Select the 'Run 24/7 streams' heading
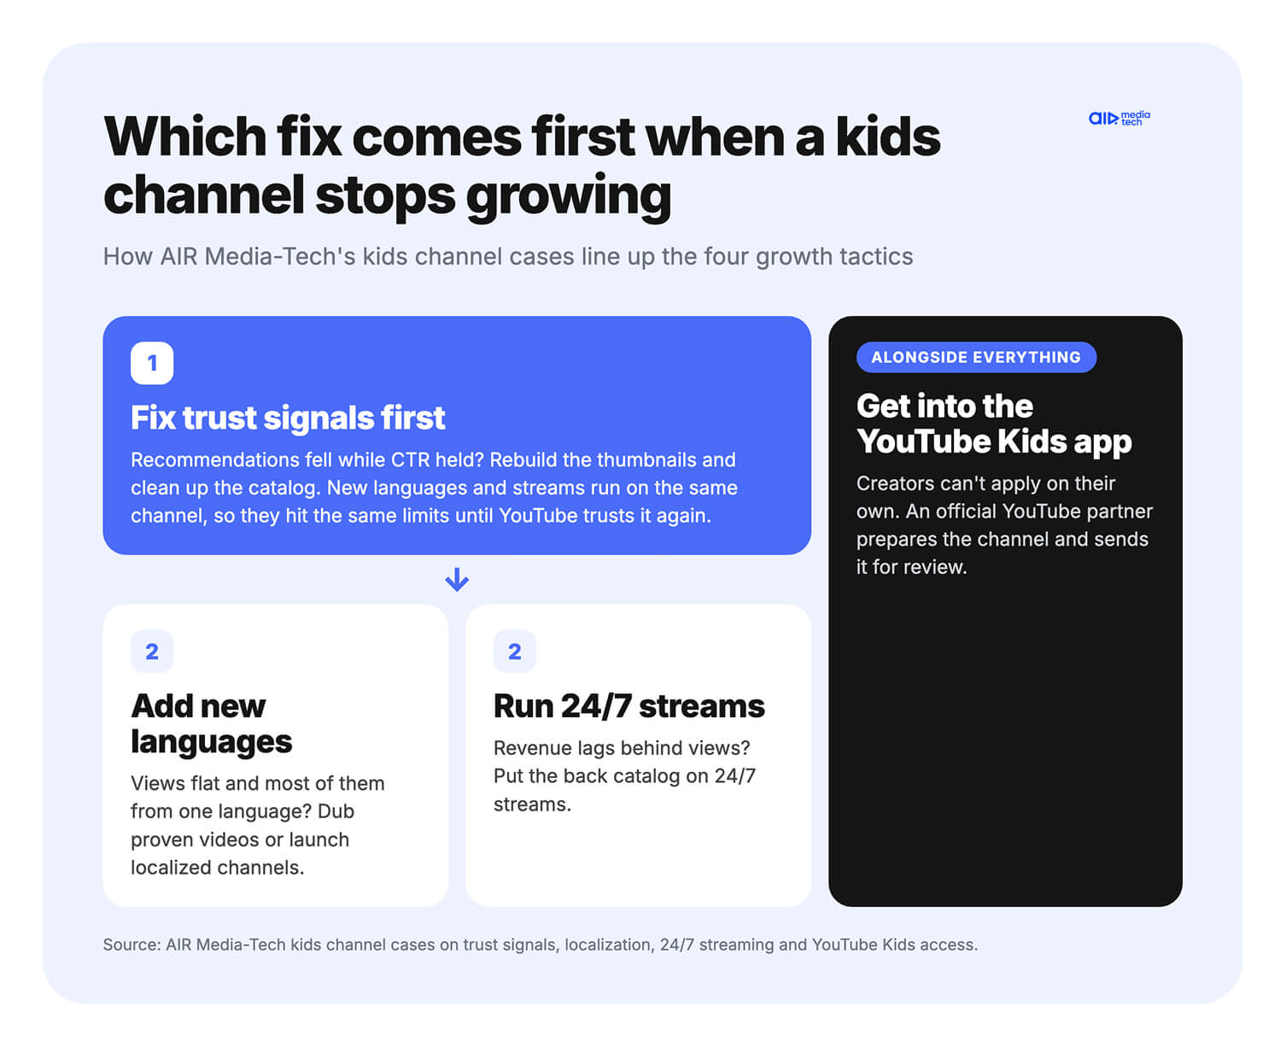Screen dimensions: 1286x1047 pos(629,706)
